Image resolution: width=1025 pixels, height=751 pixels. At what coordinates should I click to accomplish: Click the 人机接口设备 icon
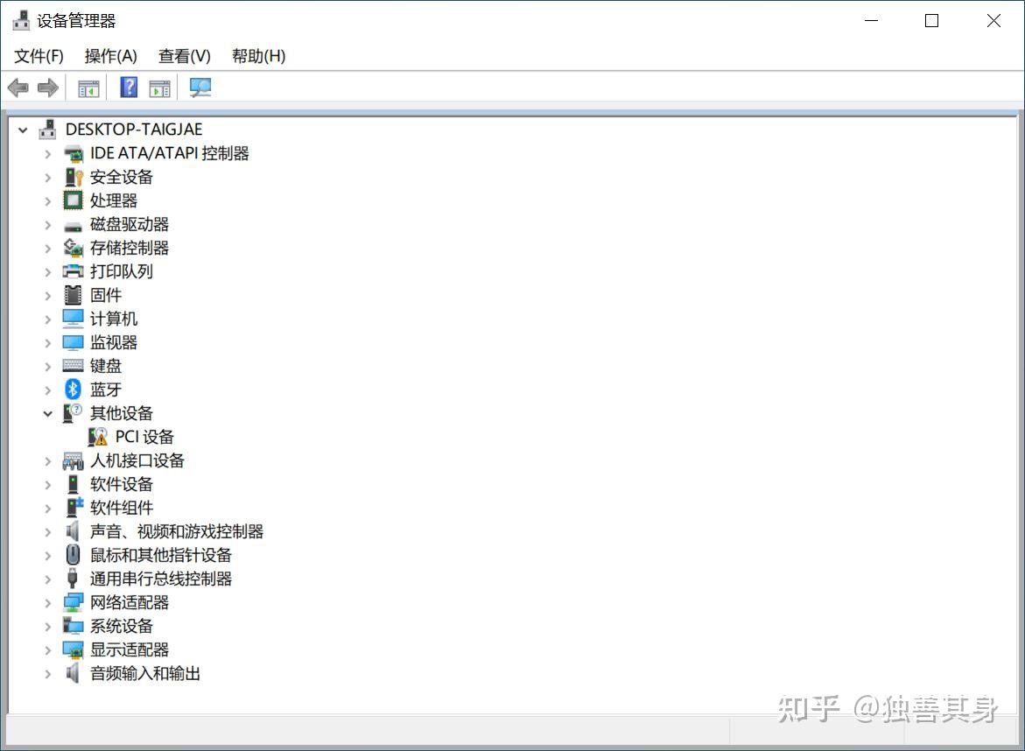coord(74,460)
